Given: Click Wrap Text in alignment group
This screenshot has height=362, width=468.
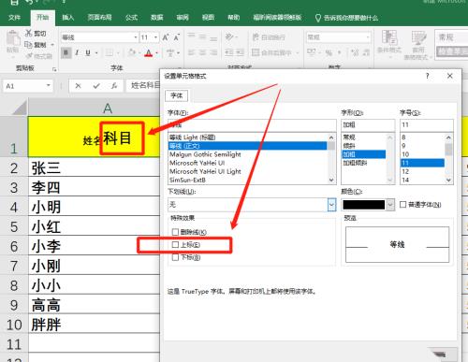Looking at the screenshot, I should click(269, 37).
